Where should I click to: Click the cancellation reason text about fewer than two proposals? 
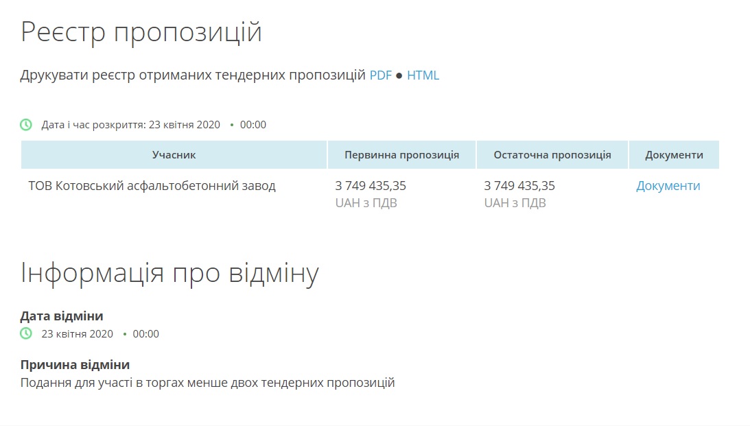pos(207,383)
